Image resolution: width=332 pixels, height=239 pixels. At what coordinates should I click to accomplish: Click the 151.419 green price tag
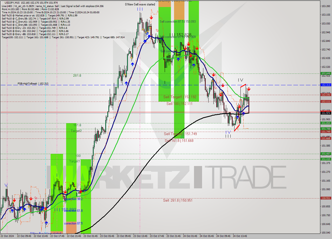coord(326,159)
